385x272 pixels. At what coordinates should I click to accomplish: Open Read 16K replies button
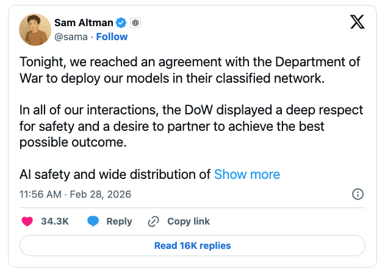pyautogui.click(x=192, y=246)
